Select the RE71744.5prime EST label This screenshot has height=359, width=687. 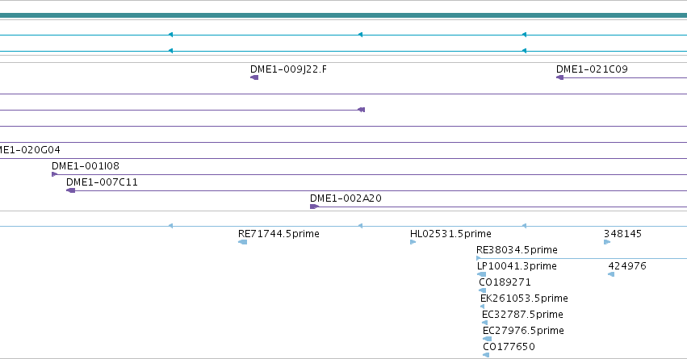click(279, 234)
